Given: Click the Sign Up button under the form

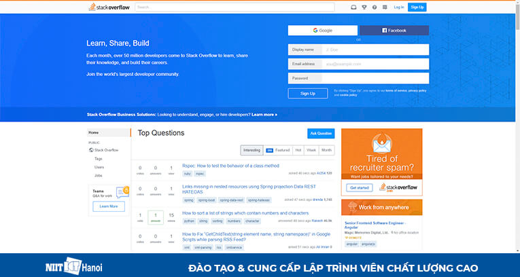Looking at the screenshot, I should [308, 94].
